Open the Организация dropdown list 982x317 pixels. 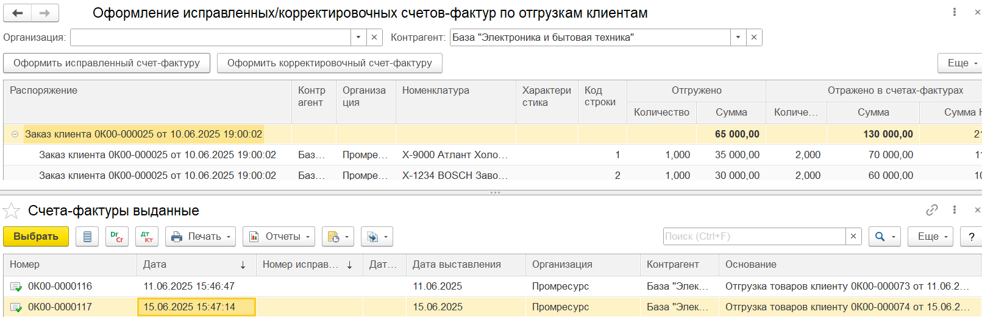(x=358, y=37)
